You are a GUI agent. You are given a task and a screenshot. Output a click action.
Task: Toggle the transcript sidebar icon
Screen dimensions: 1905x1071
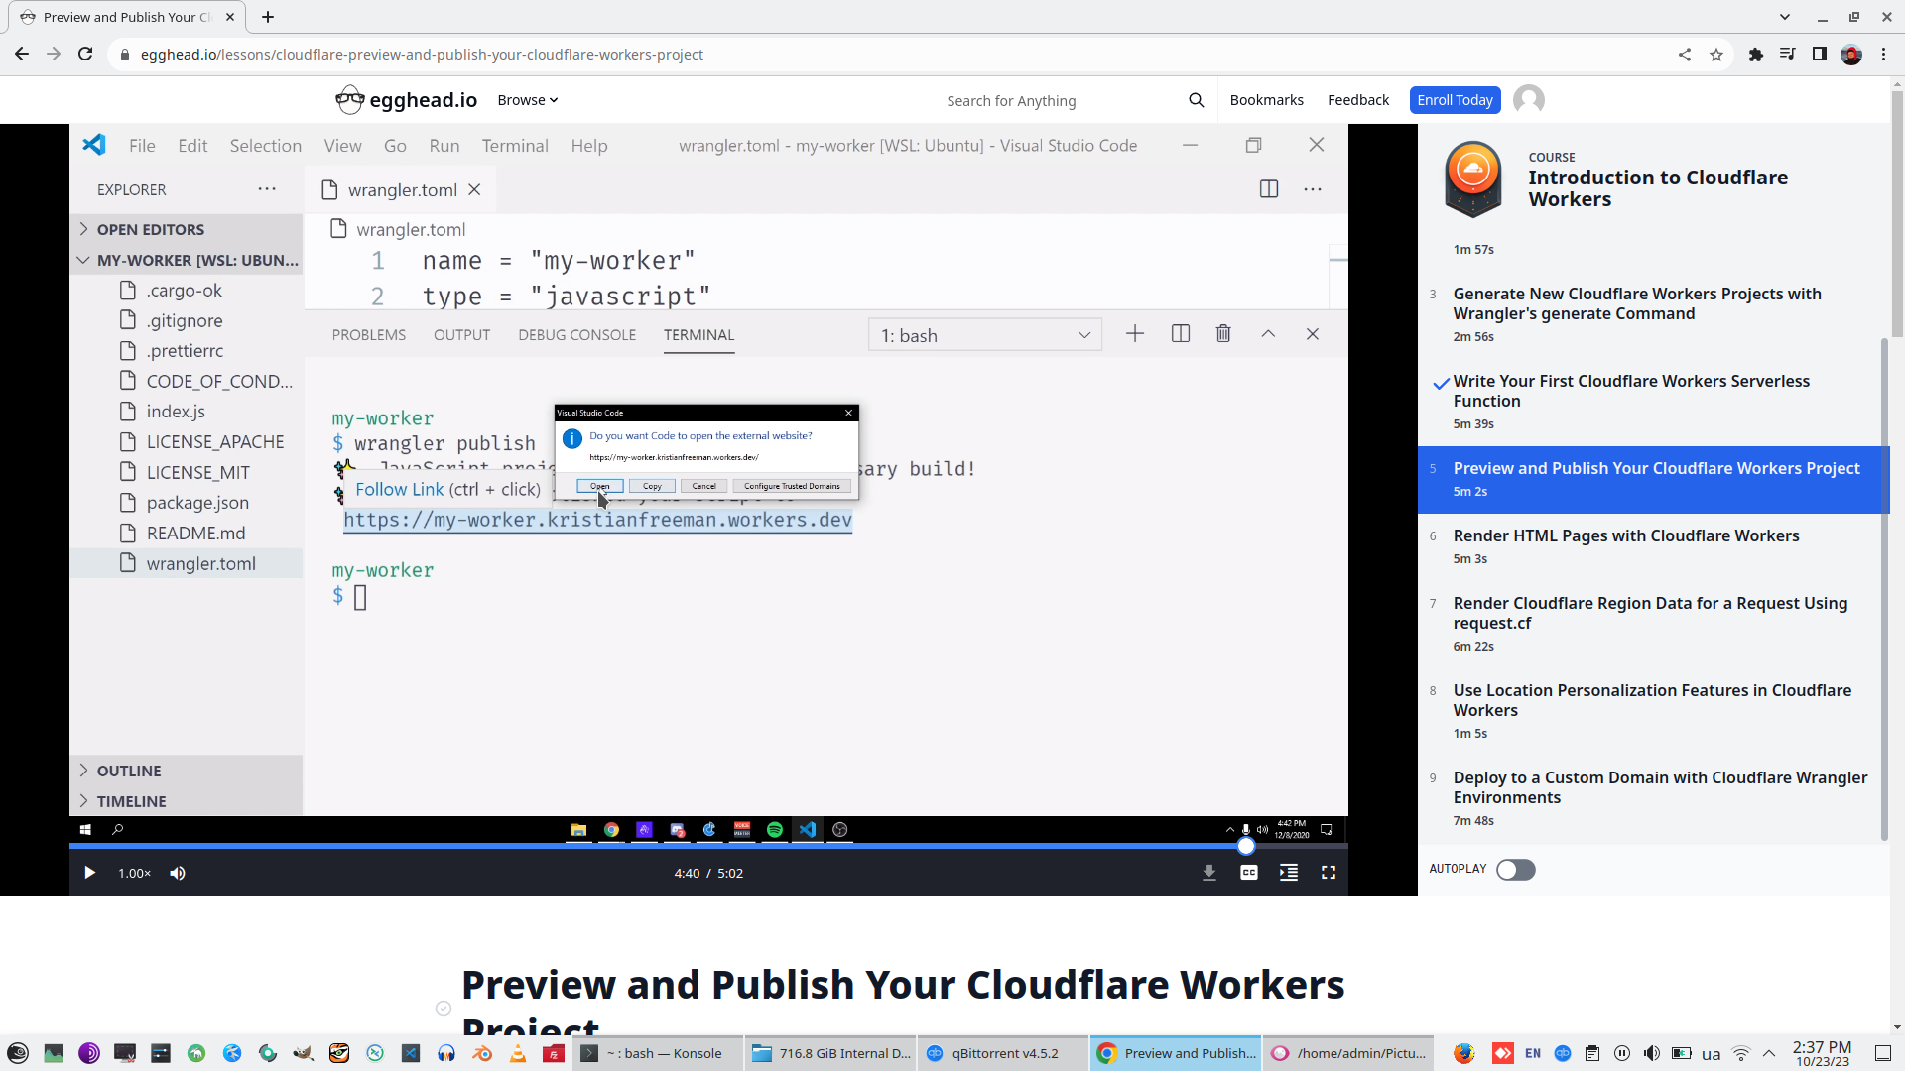tap(1288, 873)
